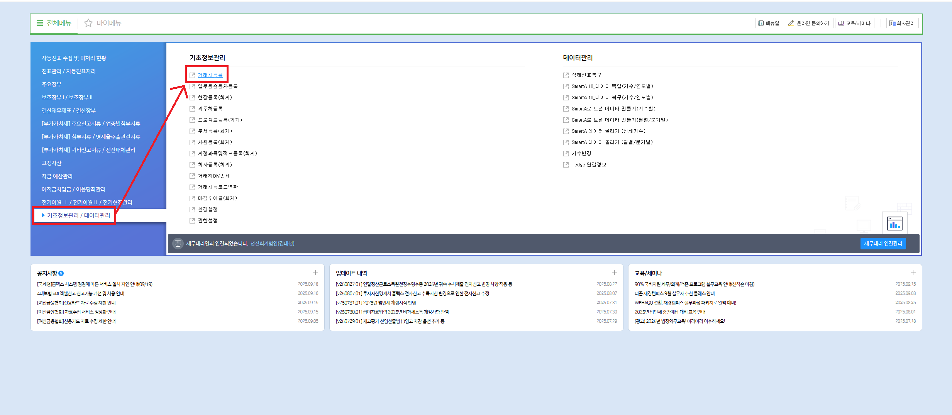
Task: Click the hamburger icon beside 전체메뉴
Action: (x=39, y=23)
